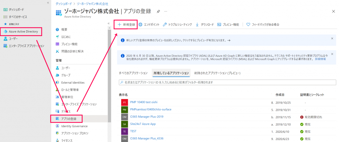
Task: Open すべてのサービス list icon
Action: (6, 17)
